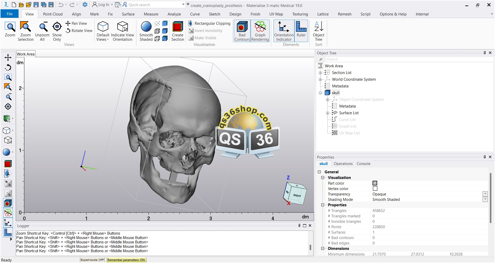Image resolution: width=495 pixels, height=263 pixels.
Task: Select the Zoom tool in ribbon
Action: coord(10,29)
